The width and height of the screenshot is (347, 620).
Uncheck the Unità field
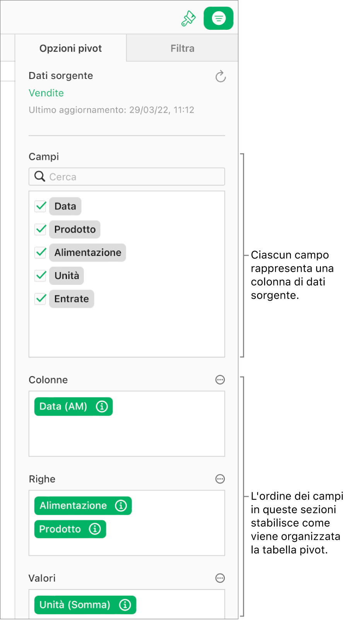coord(40,276)
